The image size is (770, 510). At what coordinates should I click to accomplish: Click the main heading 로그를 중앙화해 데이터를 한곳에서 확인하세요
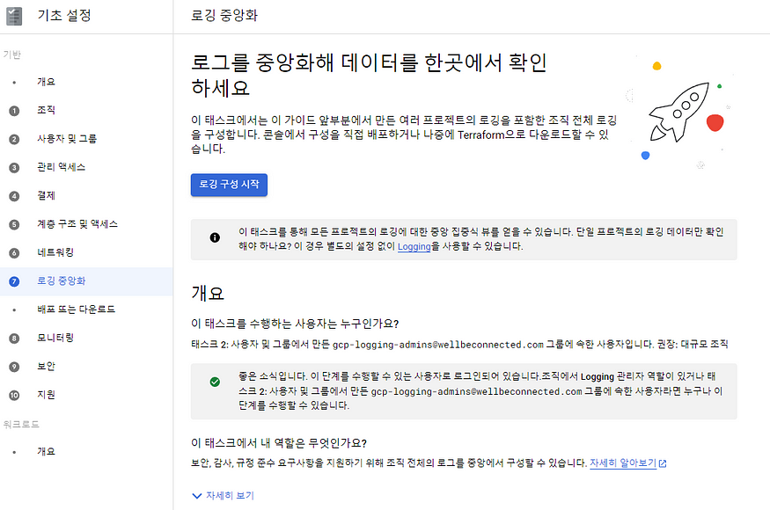(369, 75)
